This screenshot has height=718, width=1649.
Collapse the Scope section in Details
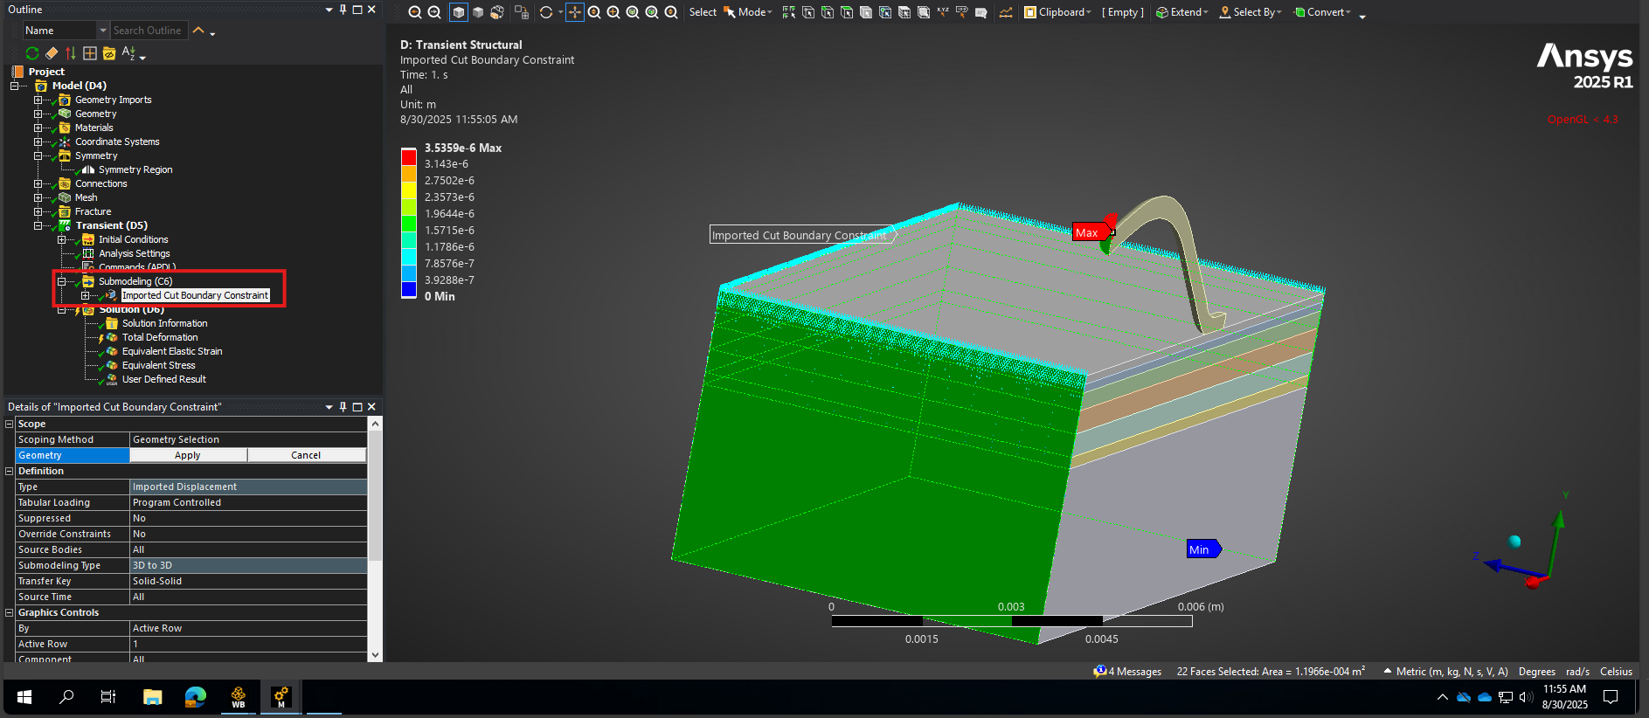(10, 424)
